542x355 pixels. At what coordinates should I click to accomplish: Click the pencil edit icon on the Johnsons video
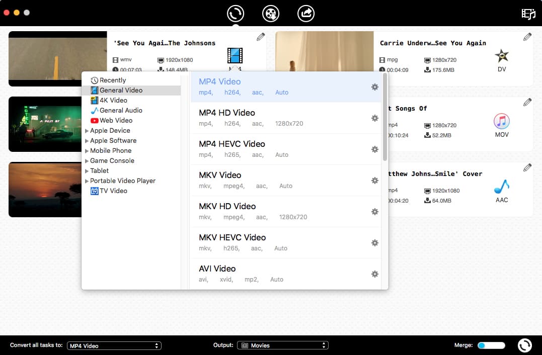[x=261, y=37]
